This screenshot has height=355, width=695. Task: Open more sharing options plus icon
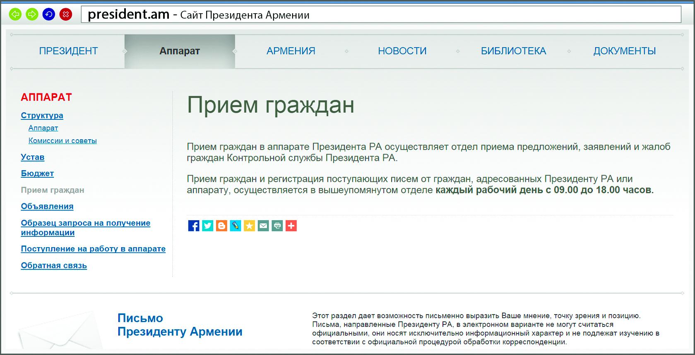click(x=291, y=226)
